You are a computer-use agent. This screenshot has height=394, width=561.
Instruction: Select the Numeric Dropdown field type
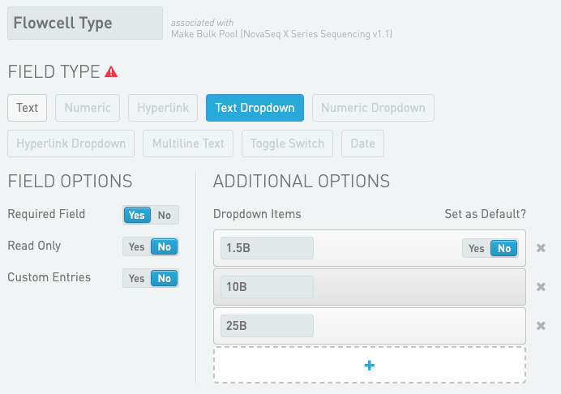click(x=373, y=108)
